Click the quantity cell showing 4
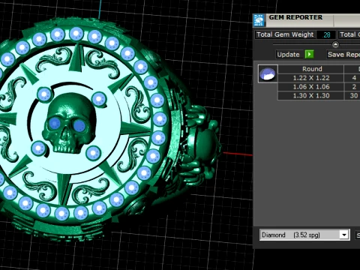Image resolution: width=360 pixels, height=270 pixels. 353,78
